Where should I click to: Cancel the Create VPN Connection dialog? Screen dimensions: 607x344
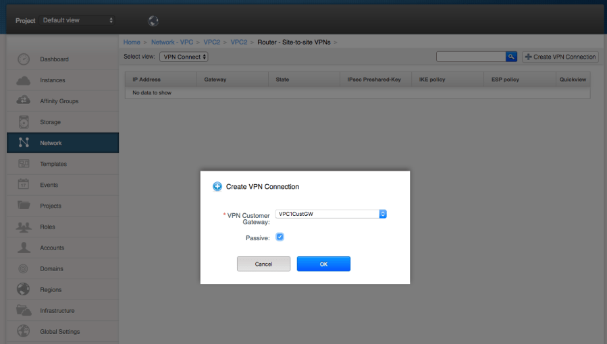(263, 264)
